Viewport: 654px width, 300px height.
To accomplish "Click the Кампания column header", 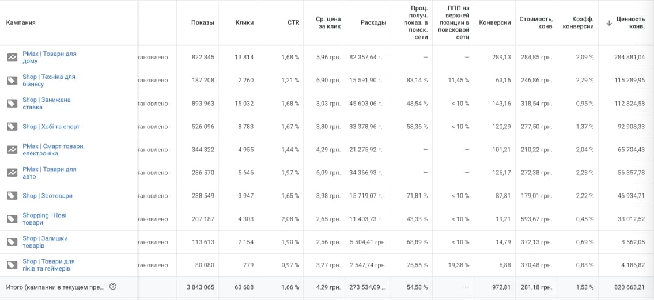I will pyautogui.click(x=21, y=22).
